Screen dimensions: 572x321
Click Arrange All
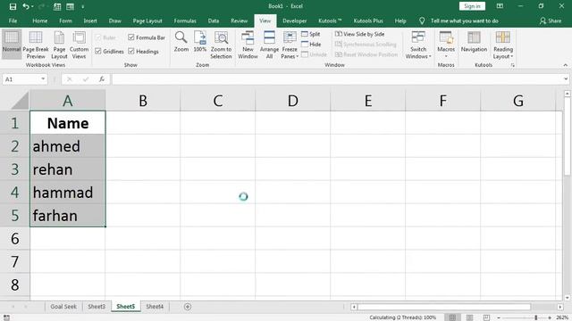click(269, 45)
